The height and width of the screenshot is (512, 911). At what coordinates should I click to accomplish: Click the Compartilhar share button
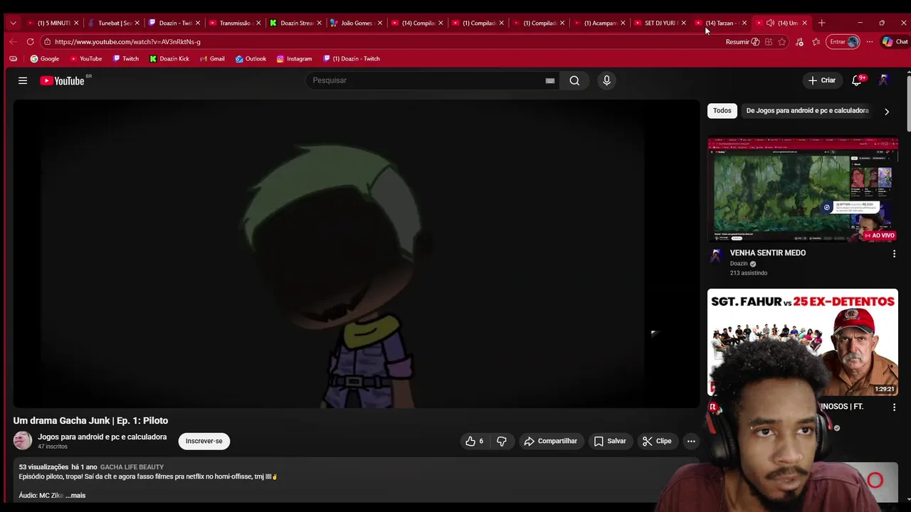pyautogui.click(x=551, y=441)
